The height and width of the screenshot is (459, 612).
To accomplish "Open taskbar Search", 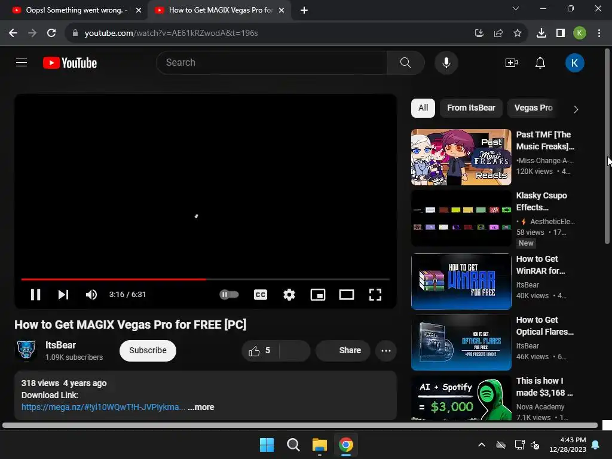I will pos(293,445).
